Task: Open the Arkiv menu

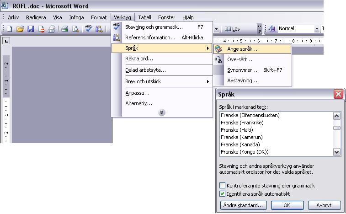Action: coord(13,17)
